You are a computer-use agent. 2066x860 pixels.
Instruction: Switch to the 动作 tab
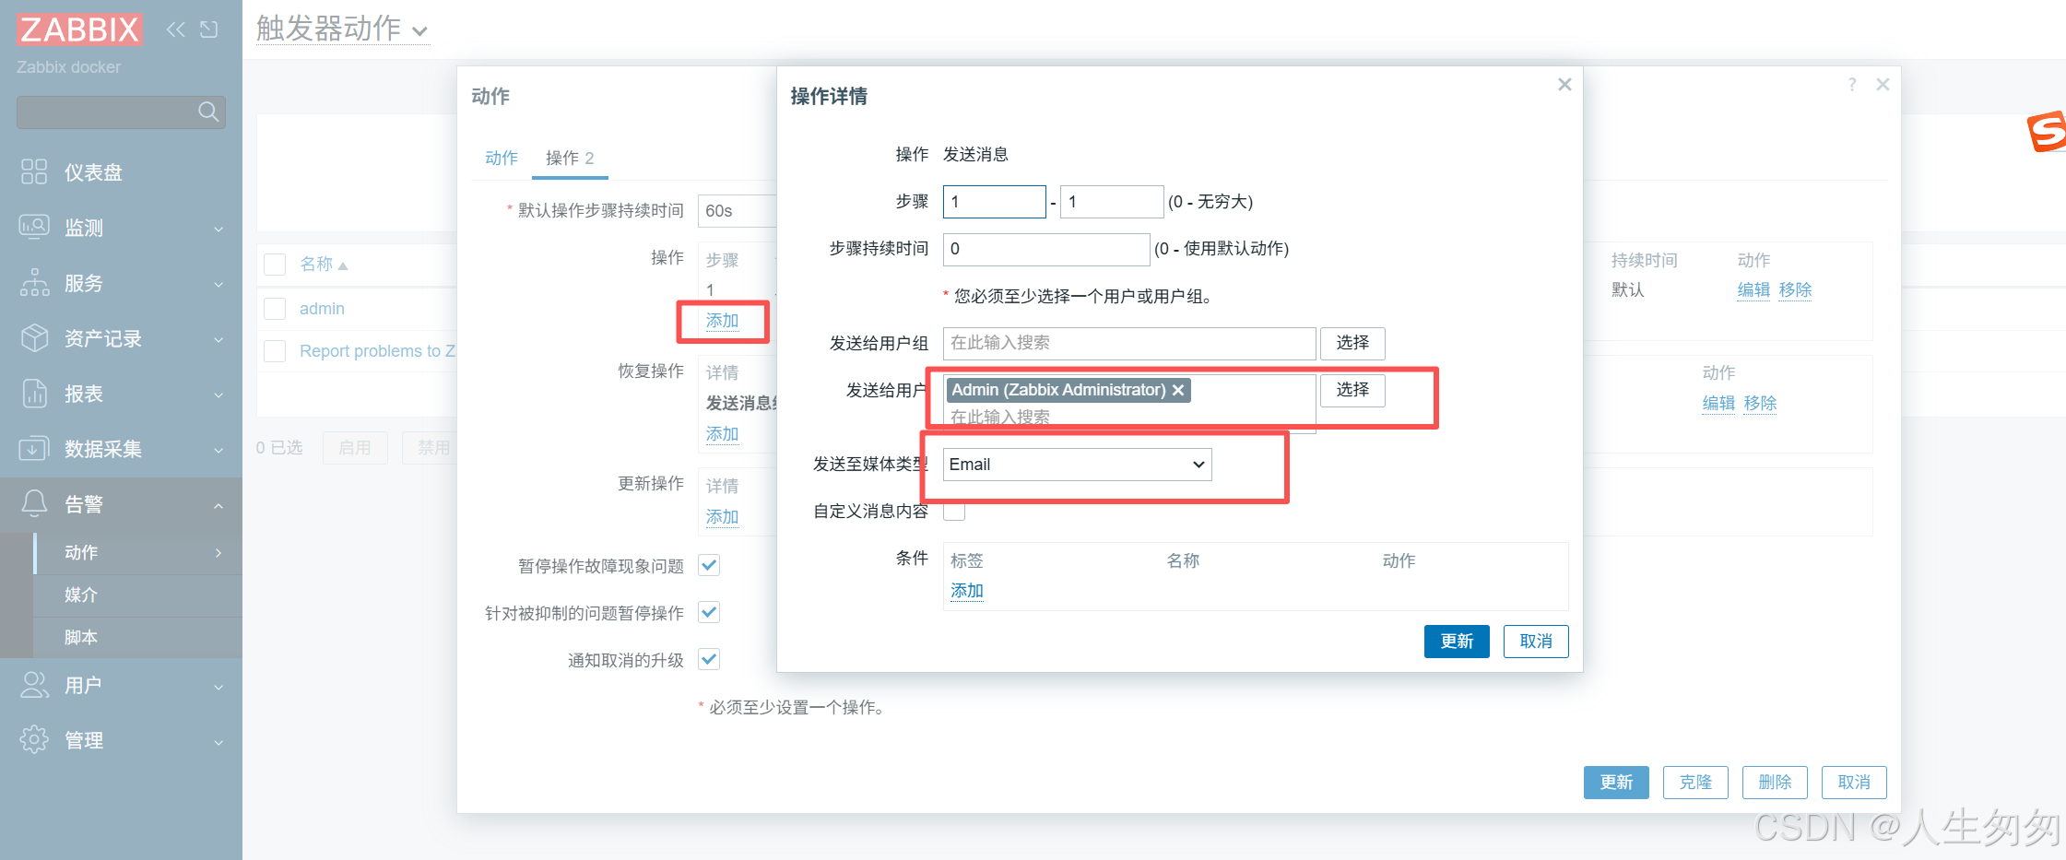pos(501,158)
